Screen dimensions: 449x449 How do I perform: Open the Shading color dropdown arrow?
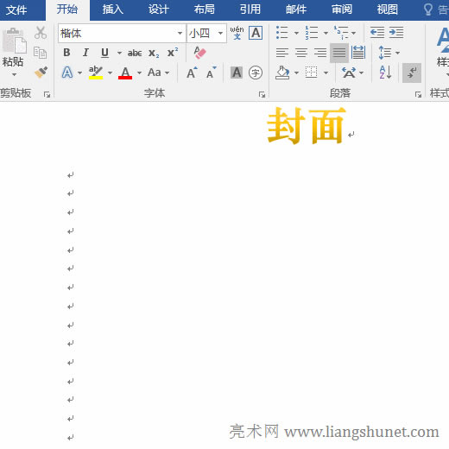pos(296,73)
